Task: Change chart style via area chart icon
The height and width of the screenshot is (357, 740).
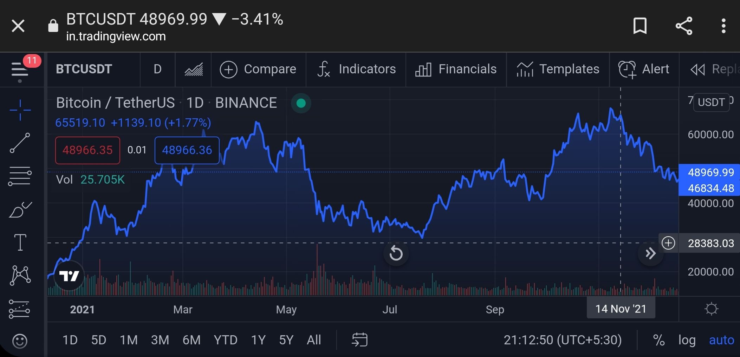Action: tap(194, 69)
